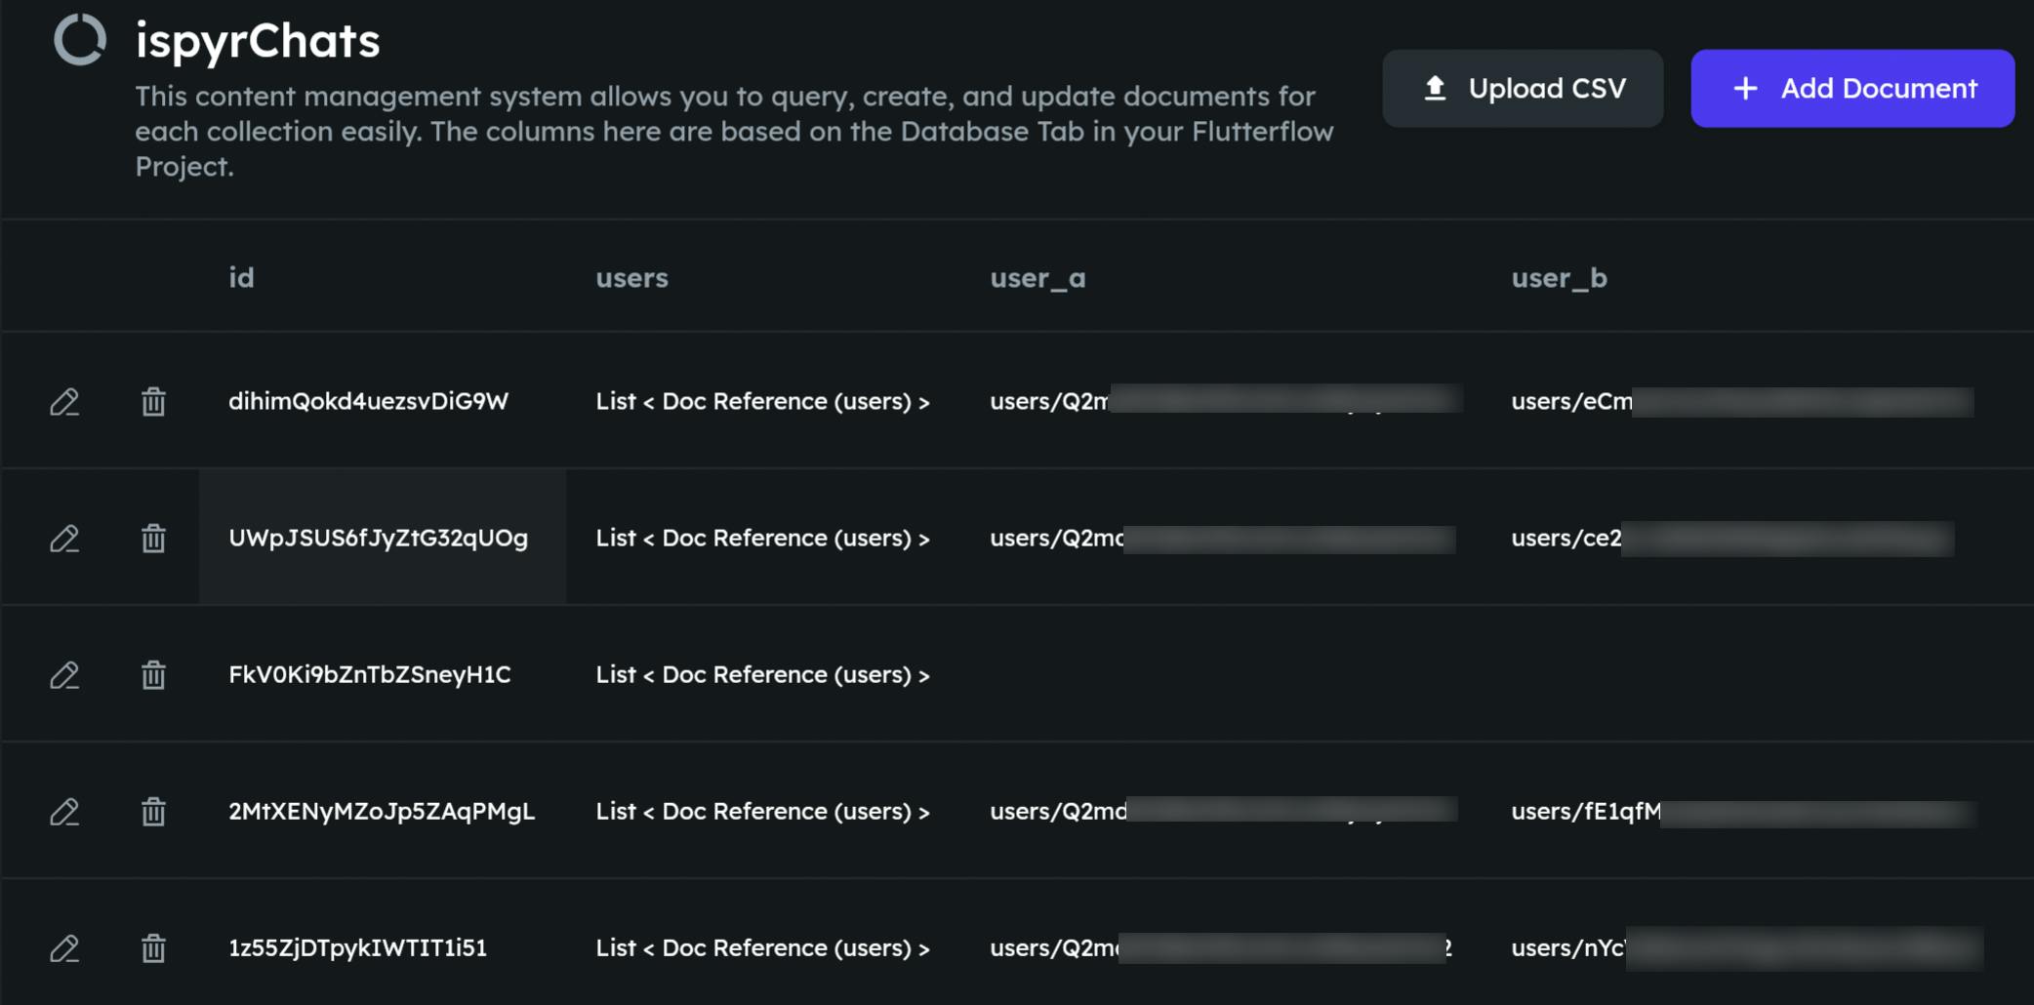Expand users list in first row
2034x1005 pixels.
point(762,401)
